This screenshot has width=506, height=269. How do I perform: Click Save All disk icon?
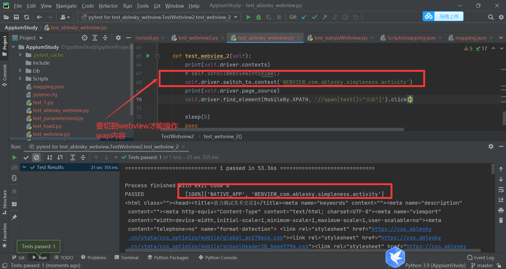coord(16,17)
